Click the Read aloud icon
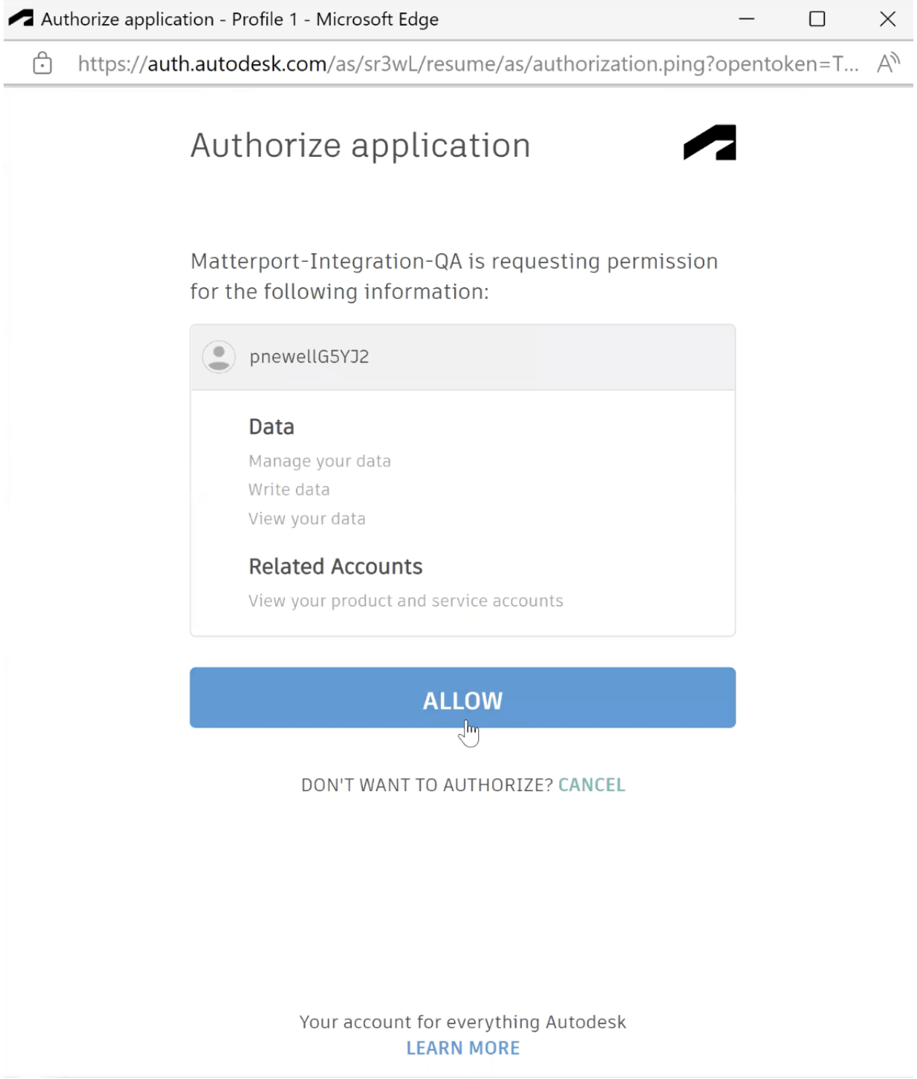The width and height of the screenshot is (917, 1079). click(x=887, y=64)
